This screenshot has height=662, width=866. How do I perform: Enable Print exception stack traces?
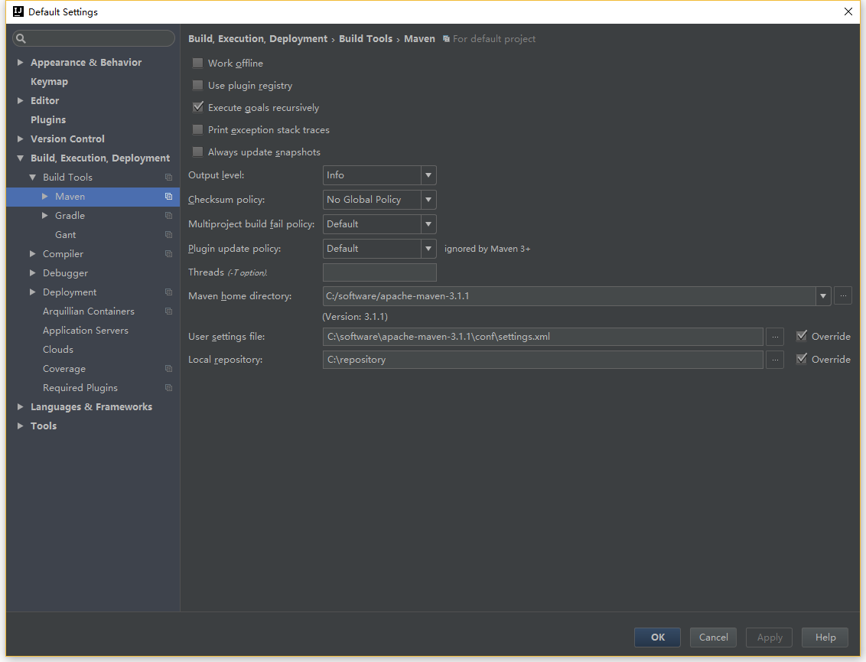pos(197,130)
